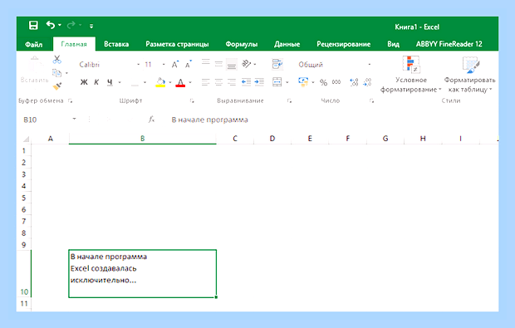Activate the Format Painter brush
Screen dimensions: 515x328
pos(57,86)
